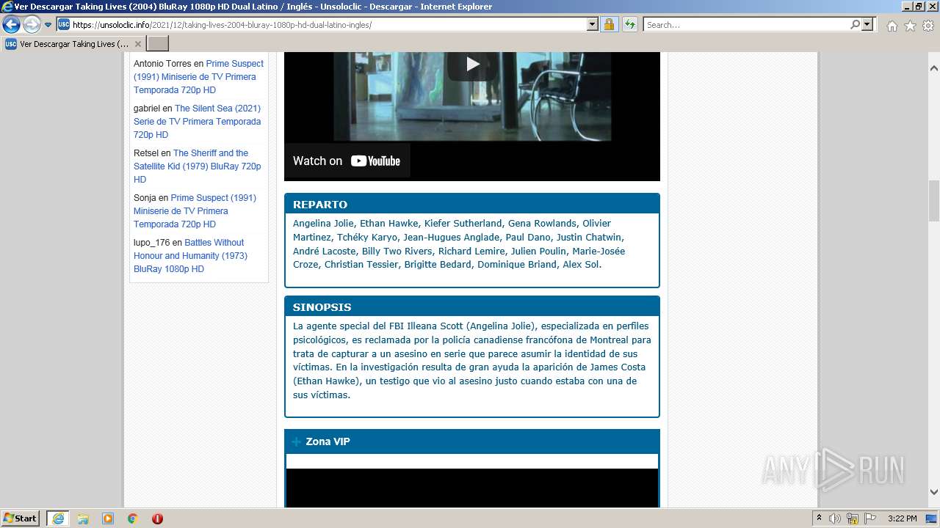Screen dimensions: 940x528
Task: Go back with the browser Back arrow
Action: coord(11,25)
